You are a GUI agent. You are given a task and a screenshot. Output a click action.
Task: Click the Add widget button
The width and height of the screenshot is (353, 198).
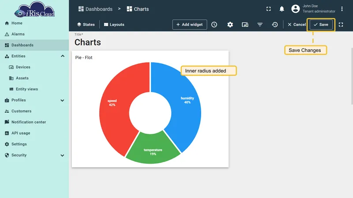point(190,25)
